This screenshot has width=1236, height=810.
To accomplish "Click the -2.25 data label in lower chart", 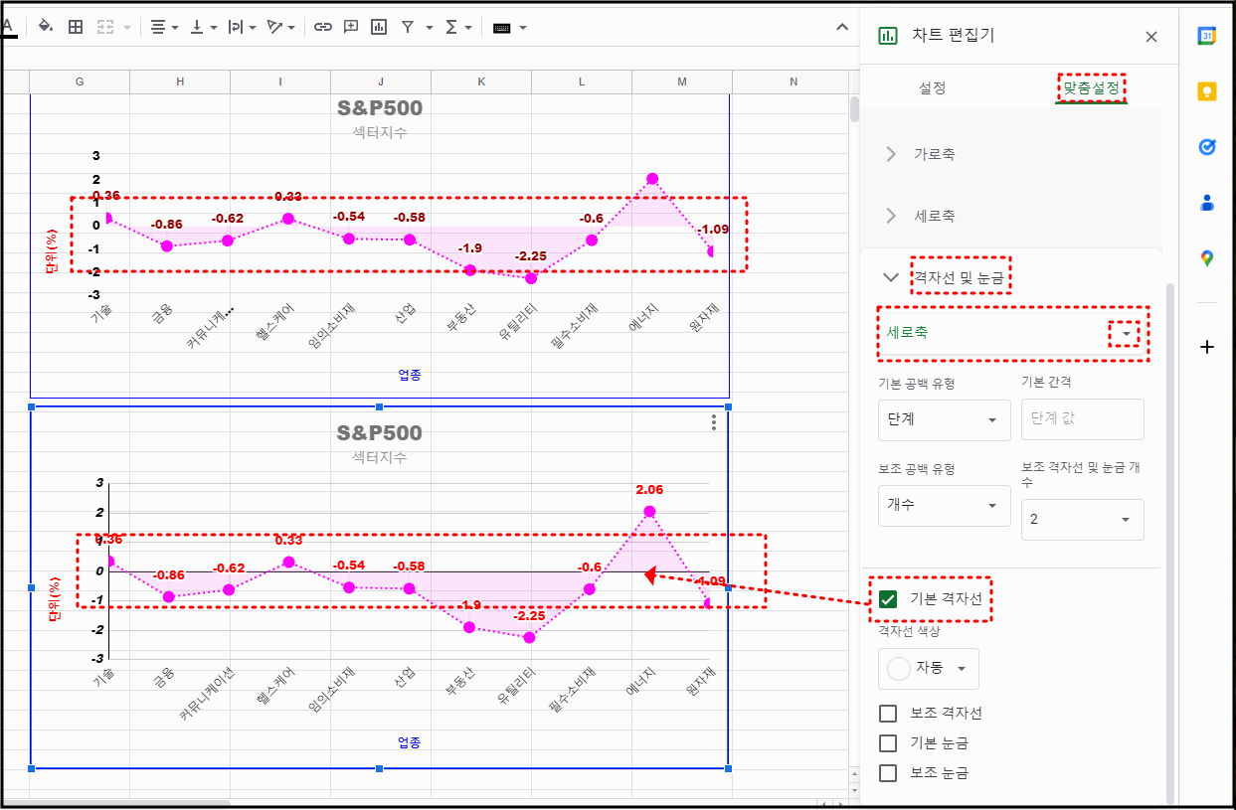I will pyautogui.click(x=530, y=616).
